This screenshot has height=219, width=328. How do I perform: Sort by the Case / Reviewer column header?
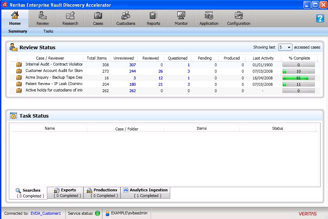point(50,58)
